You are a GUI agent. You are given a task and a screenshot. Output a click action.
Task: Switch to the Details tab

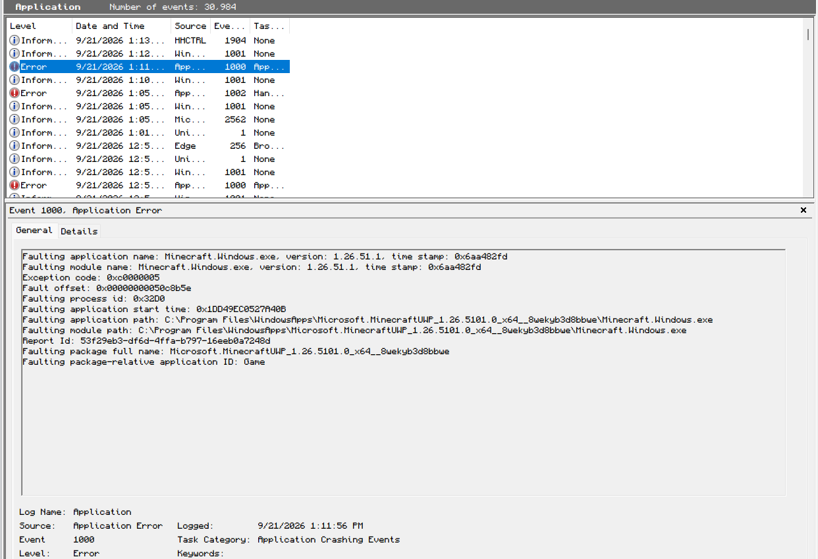[x=79, y=231]
